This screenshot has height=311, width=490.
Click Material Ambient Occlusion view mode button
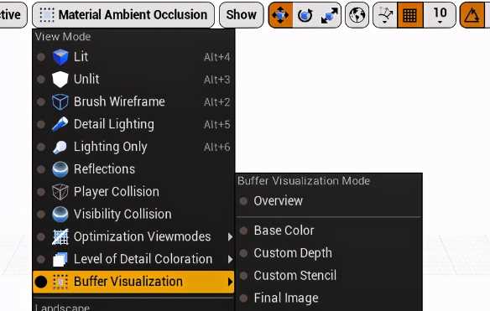pyautogui.click(x=123, y=15)
